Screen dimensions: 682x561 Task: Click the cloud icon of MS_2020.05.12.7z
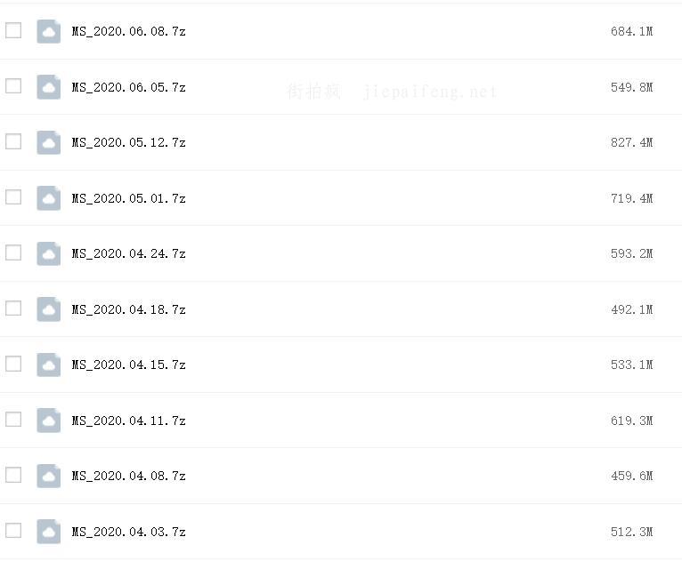tap(48, 142)
